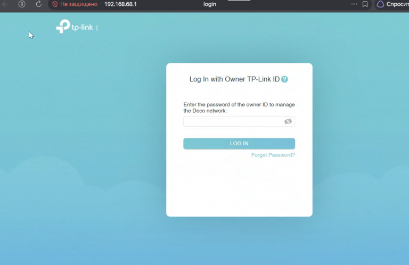The width and height of the screenshot is (409, 265).
Task: Open the three-dots browser menu
Action: pos(354,4)
